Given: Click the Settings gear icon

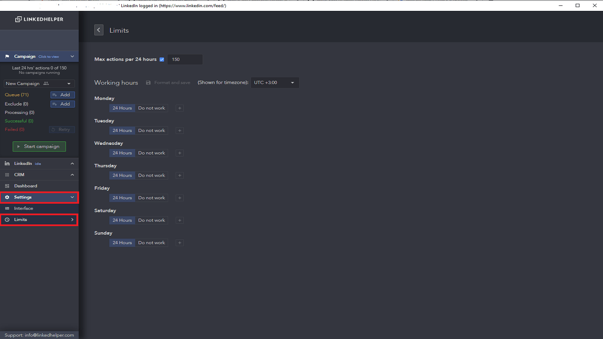Looking at the screenshot, I should pyautogui.click(x=7, y=197).
